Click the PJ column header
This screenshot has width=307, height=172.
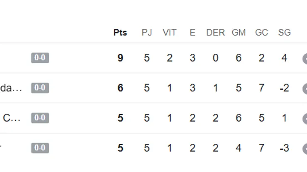(147, 33)
